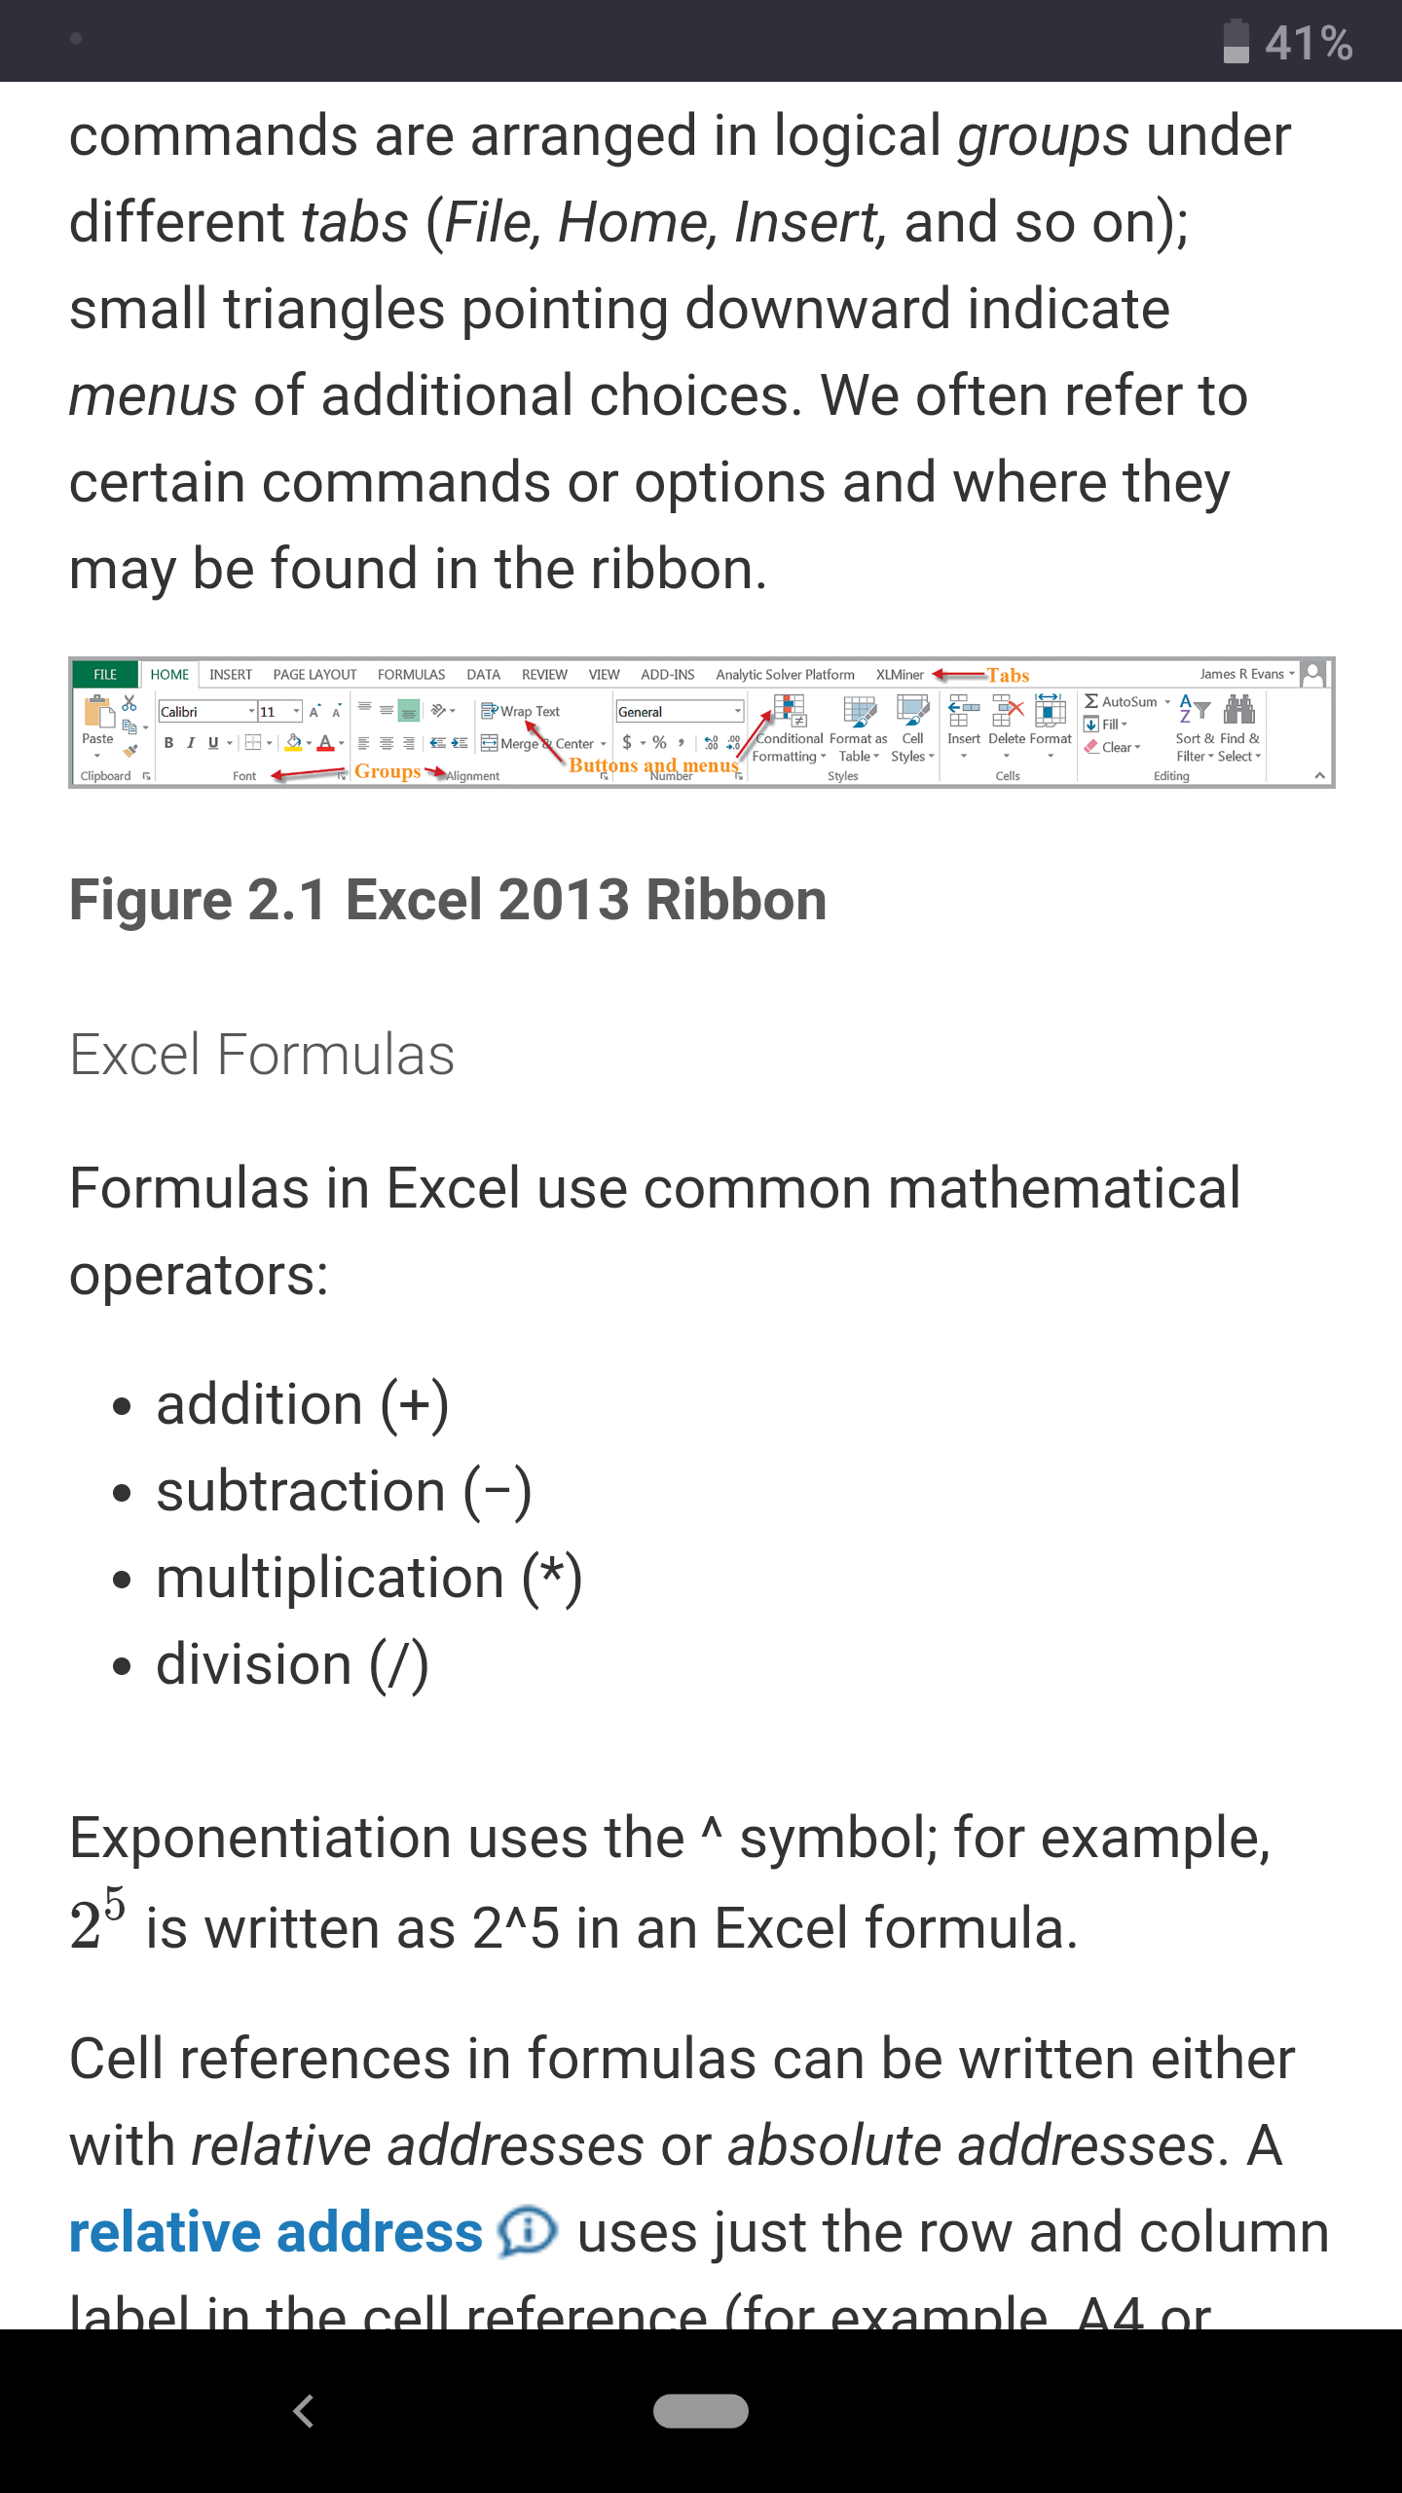Toggle Italic in the Font group
Image resolution: width=1402 pixels, height=2493 pixels.
tap(191, 743)
